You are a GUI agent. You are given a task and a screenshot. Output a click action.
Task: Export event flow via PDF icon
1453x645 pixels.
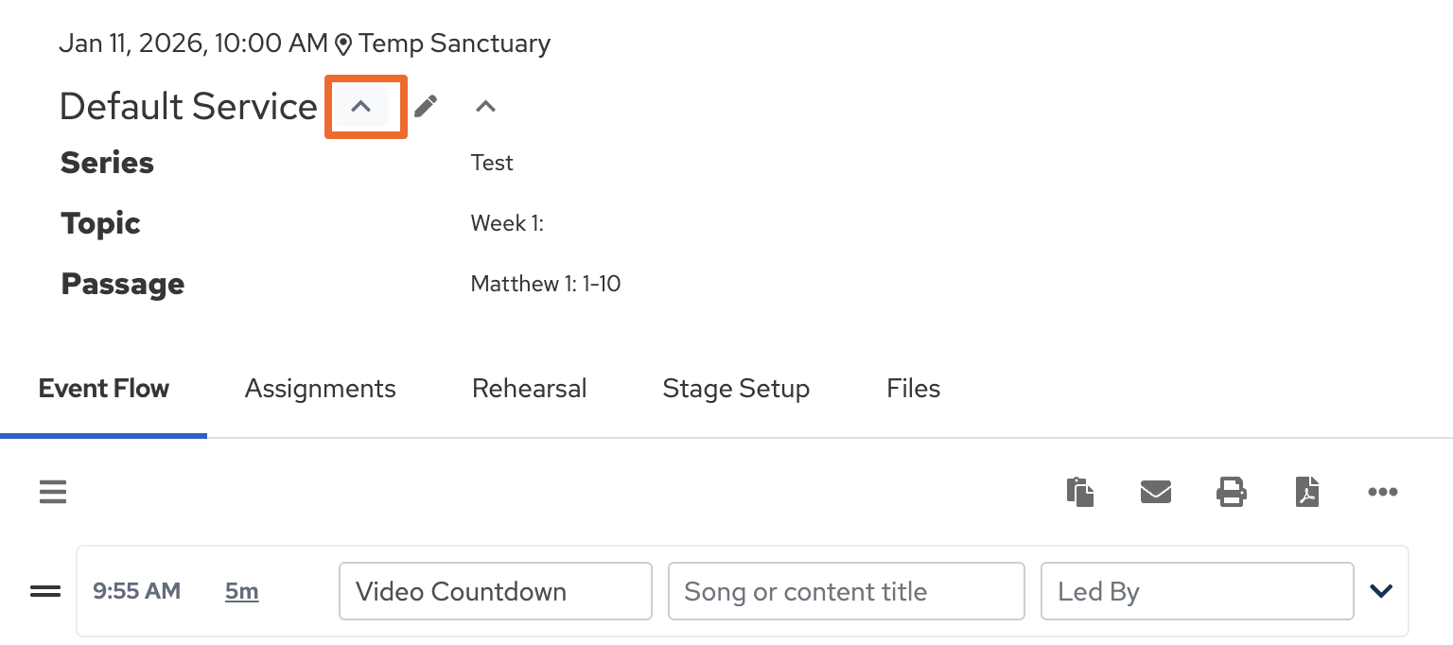coord(1306,492)
